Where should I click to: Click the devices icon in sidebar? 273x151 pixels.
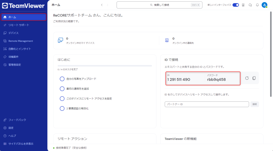click(x=5, y=33)
